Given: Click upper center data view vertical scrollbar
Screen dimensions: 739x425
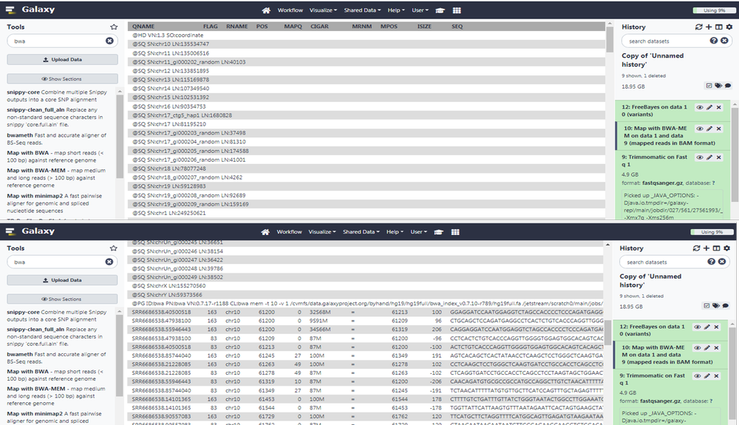Looking at the screenshot, I should point(610,40).
